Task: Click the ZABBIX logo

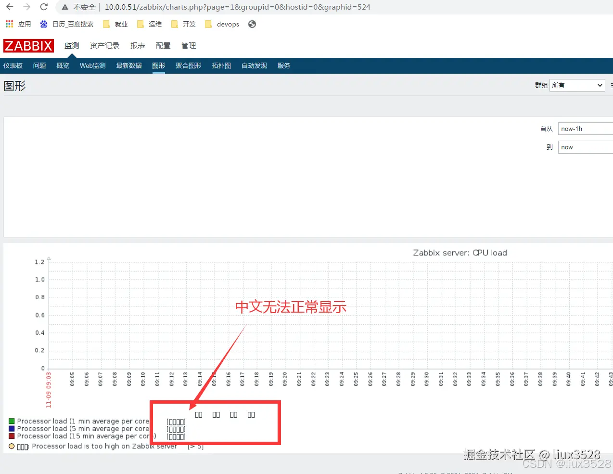Action: point(28,46)
